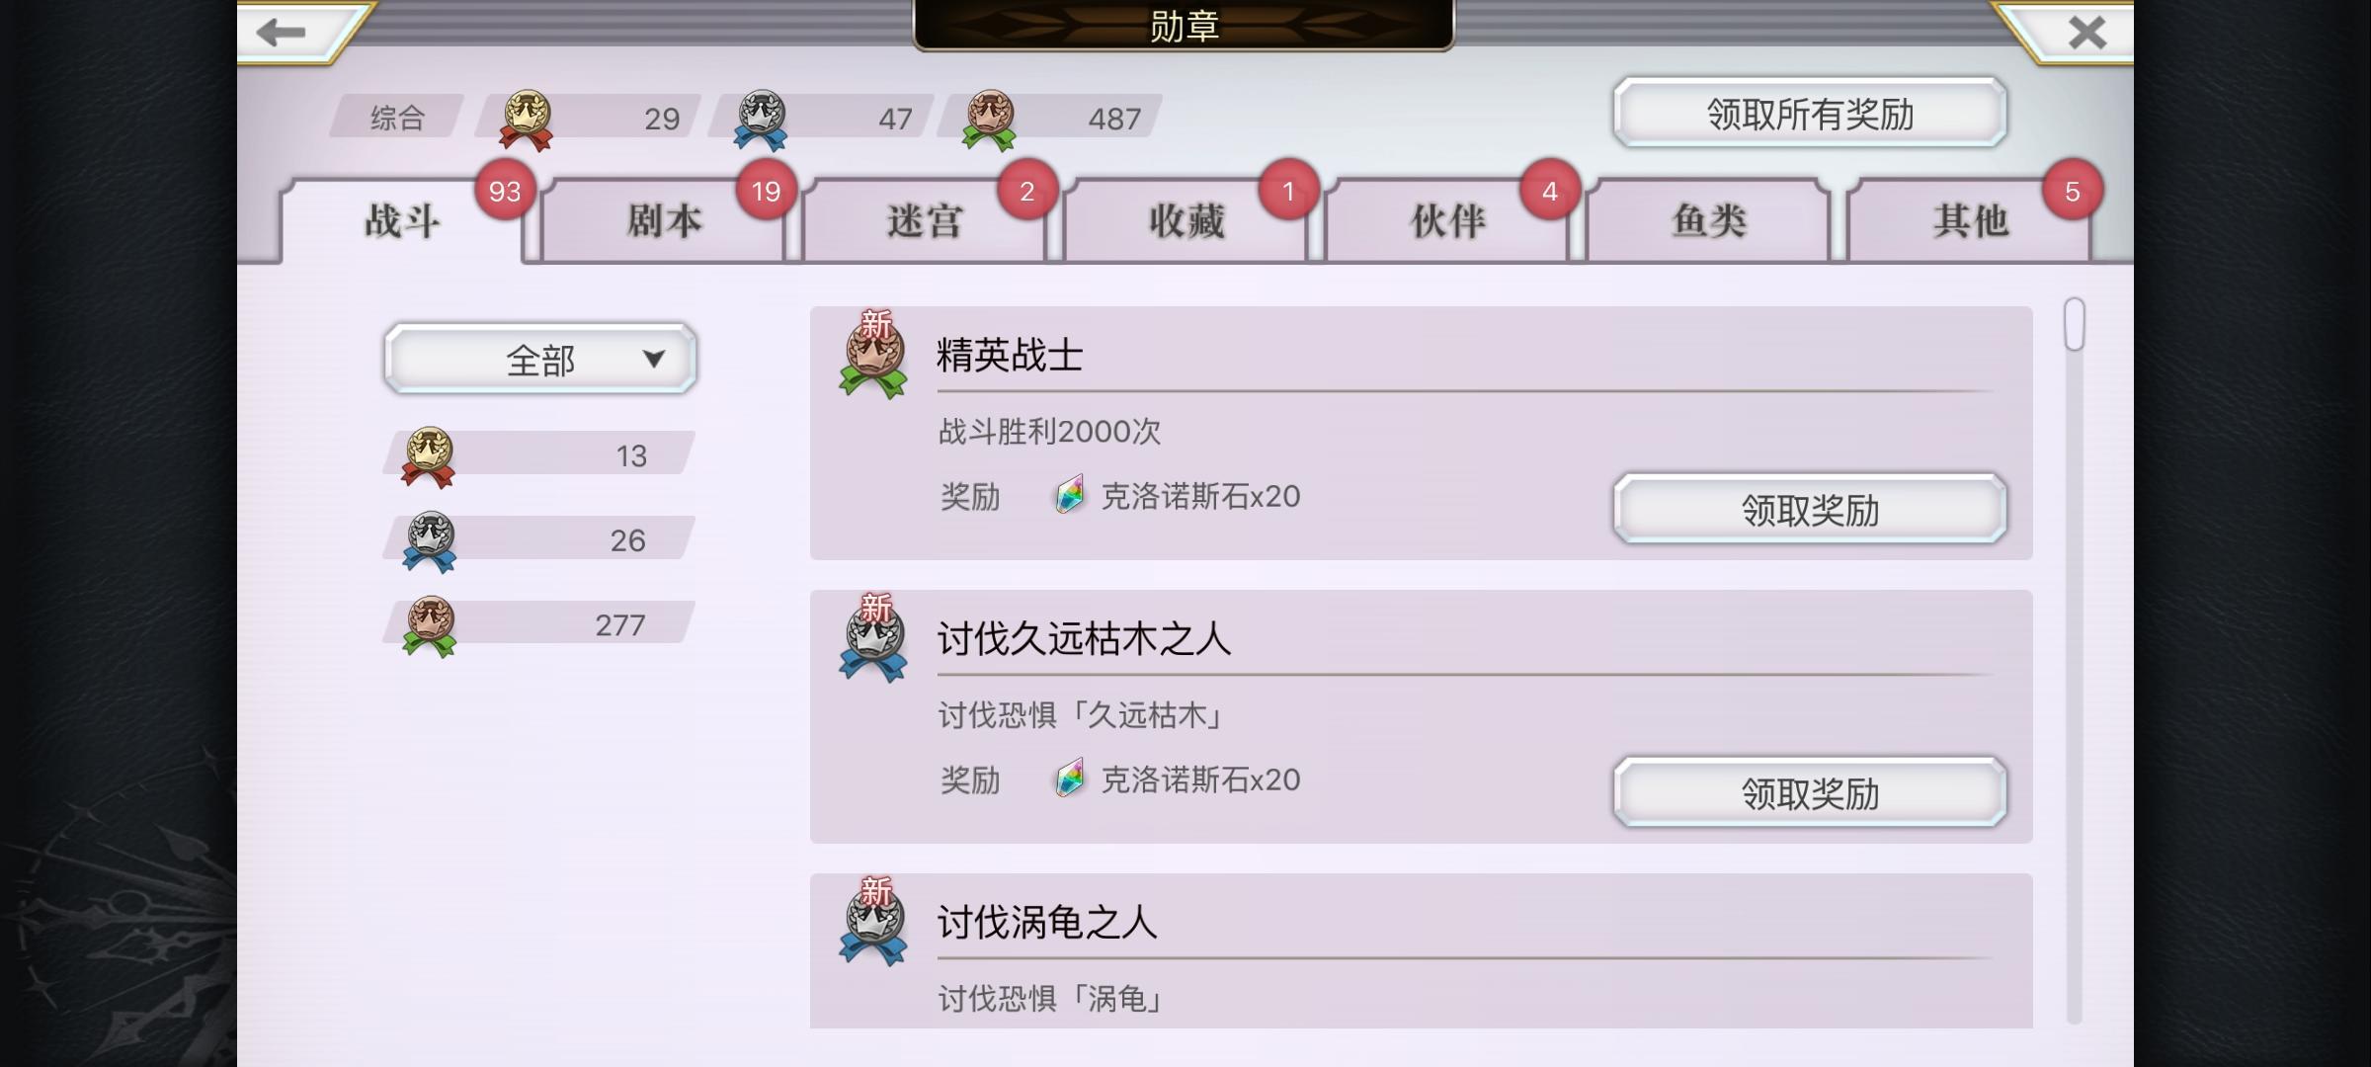
Task: Open the 全部 filter dropdown
Action: (540, 359)
